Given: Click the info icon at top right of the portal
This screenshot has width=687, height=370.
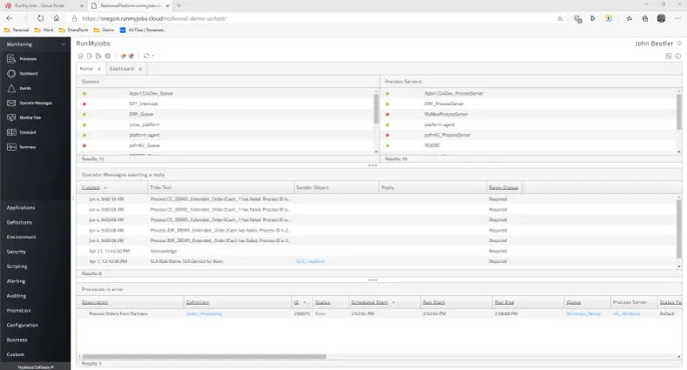Looking at the screenshot, I should [x=677, y=56].
